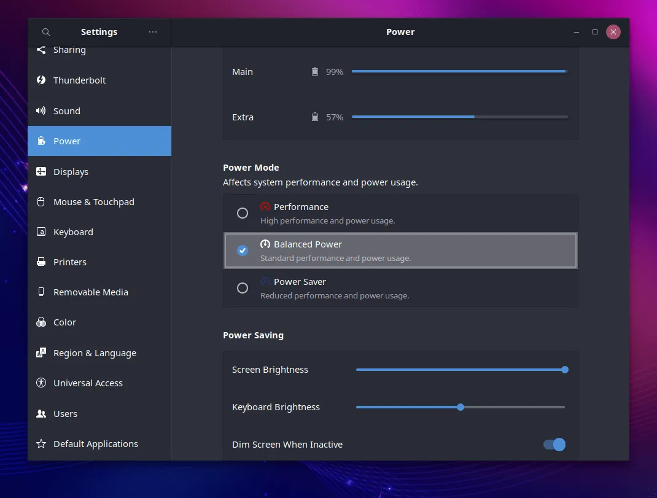Image resolution: width=657 pixels, height=498 pixels.
Task: Click the Sound speaker icon
Action: click(41, 111)
